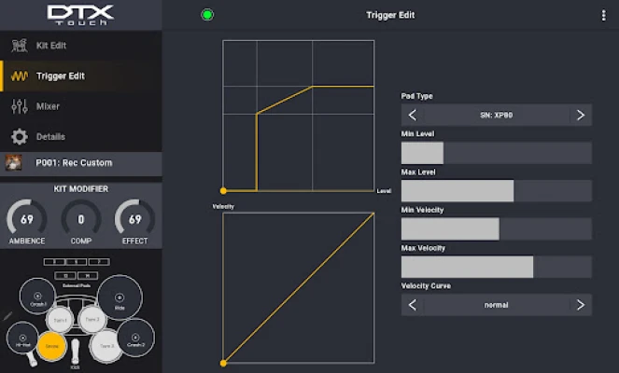The image size is (619, 373).
Task: Select the lower-right external pad box
Action: coord(88,276)
